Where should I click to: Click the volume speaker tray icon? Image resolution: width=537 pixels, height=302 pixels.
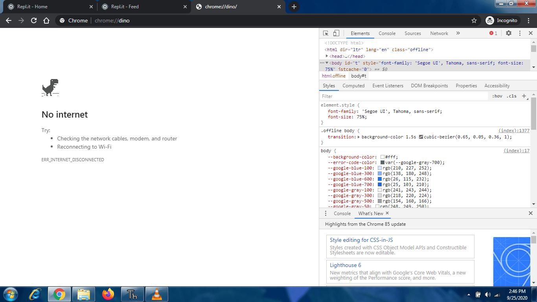[488, 295]
